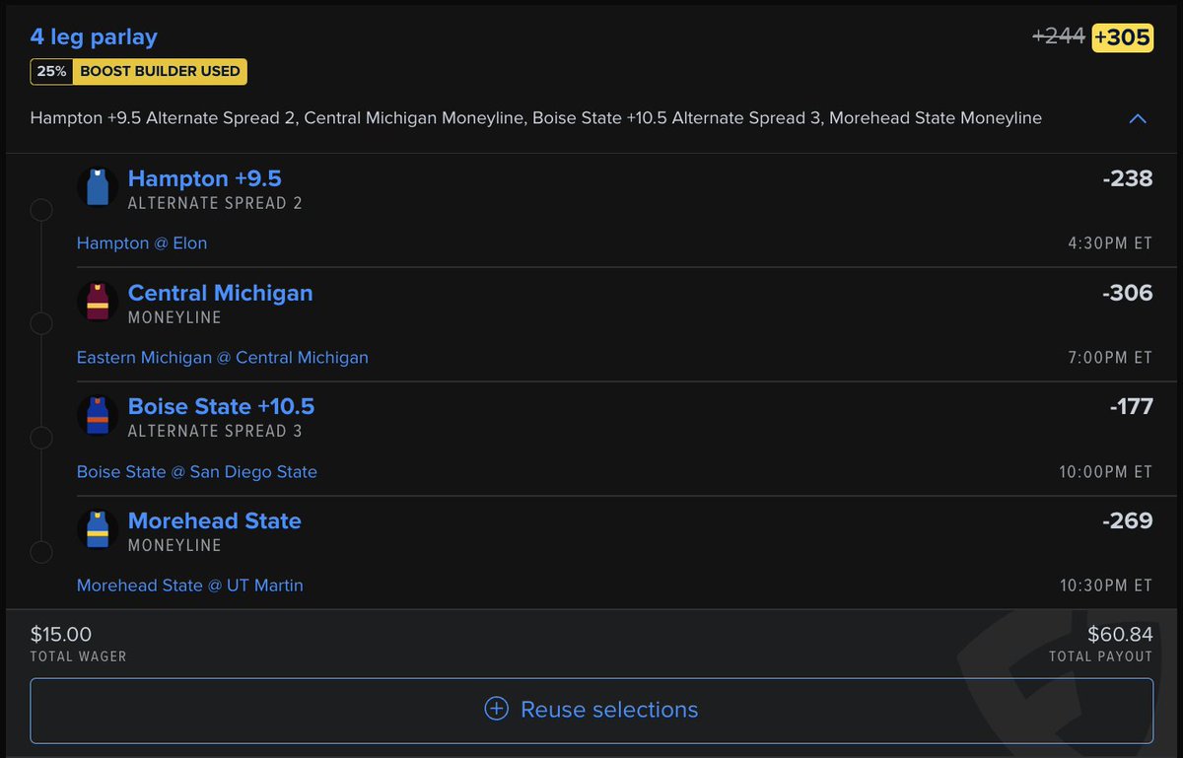Click the Central Michigan leg status circle
This screenshot has height=758, width=1183.
[x=41, y=324]
